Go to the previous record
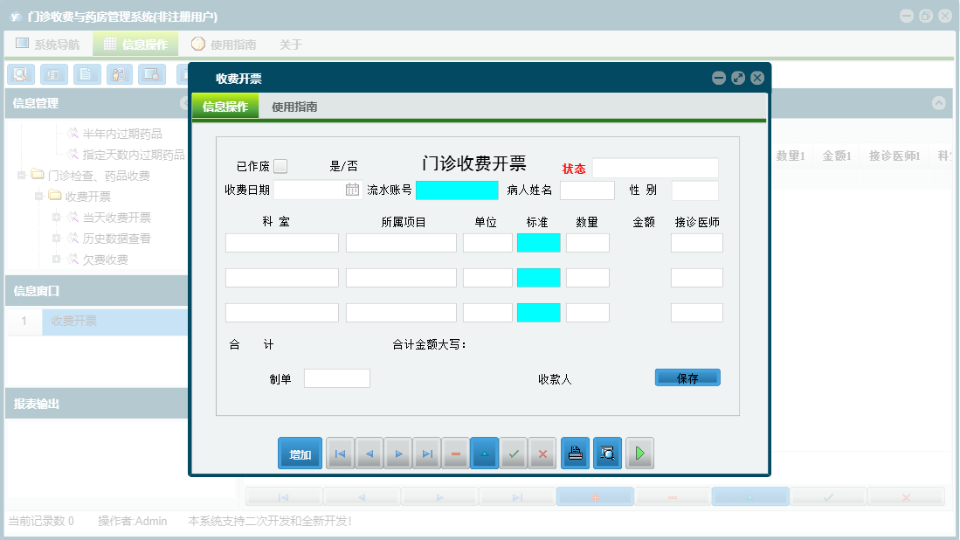The image size is (960, 540). coord(369,453)
